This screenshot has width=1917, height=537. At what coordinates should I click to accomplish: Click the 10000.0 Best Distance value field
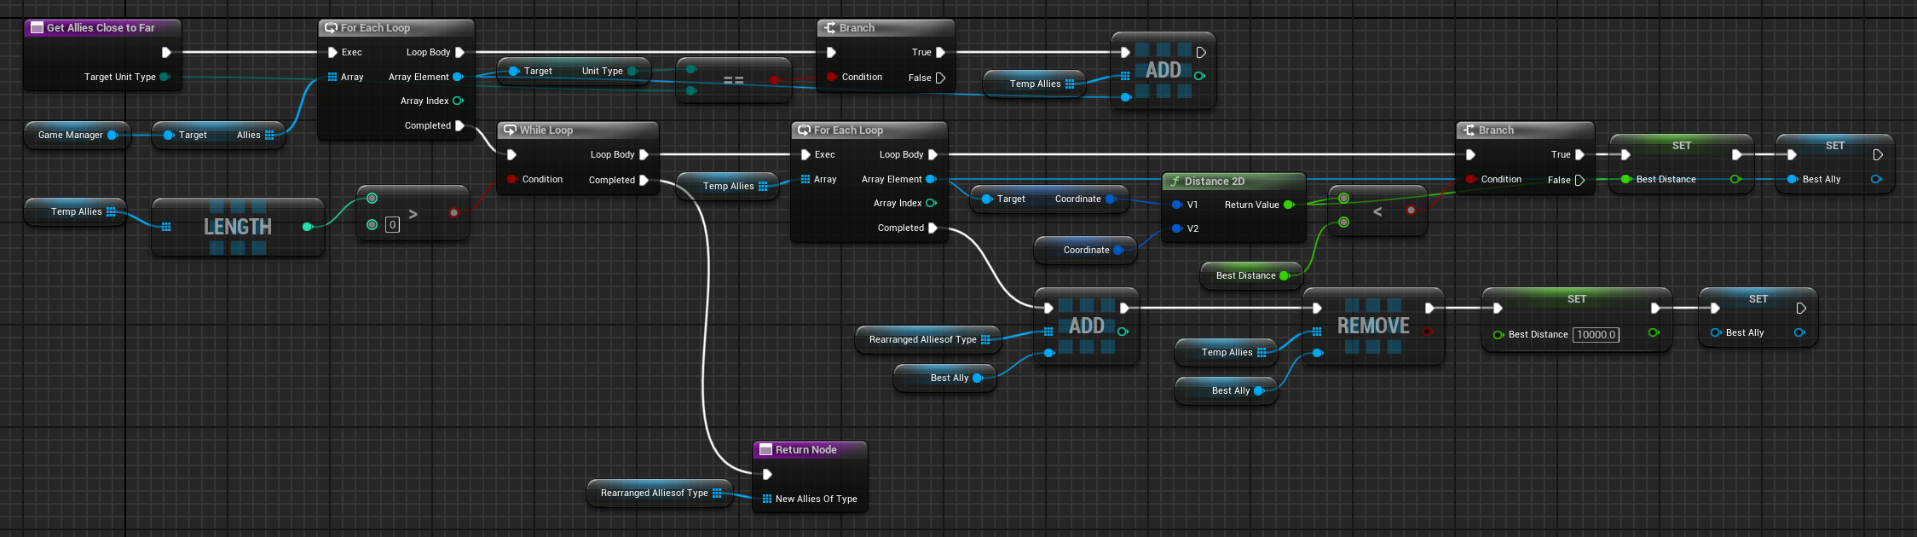1596,335
